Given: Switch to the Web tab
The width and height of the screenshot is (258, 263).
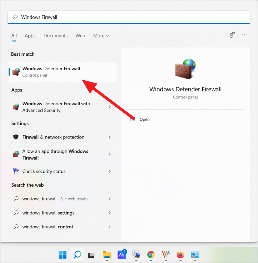Looking at the screenshot, I should 80,36.
